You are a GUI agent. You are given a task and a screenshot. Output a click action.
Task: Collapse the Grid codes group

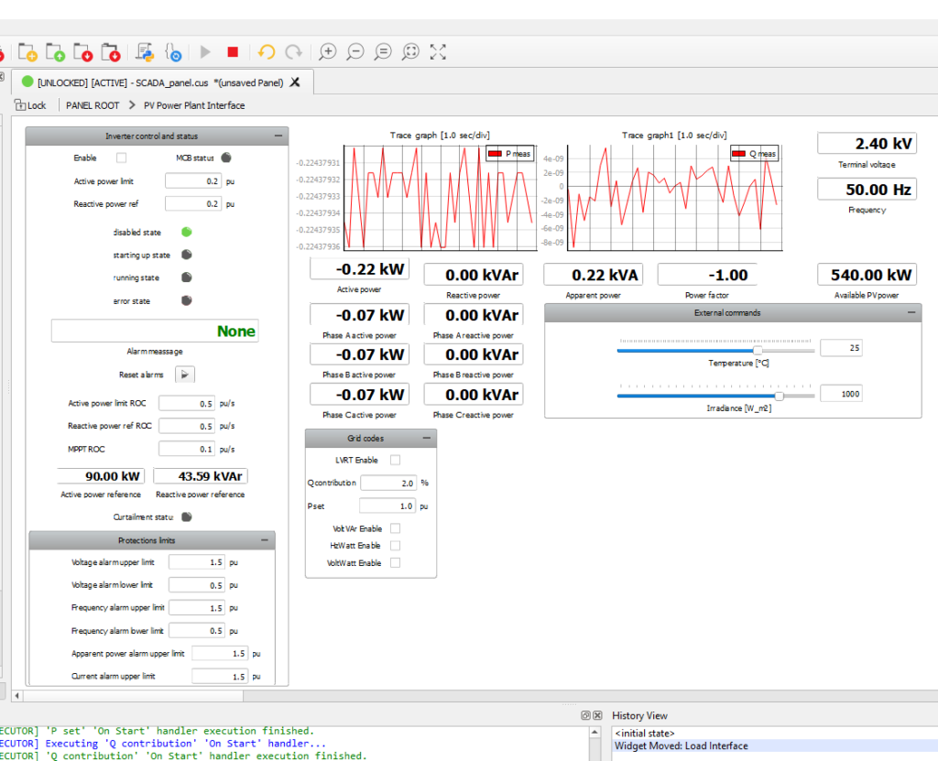click(426, 439)
